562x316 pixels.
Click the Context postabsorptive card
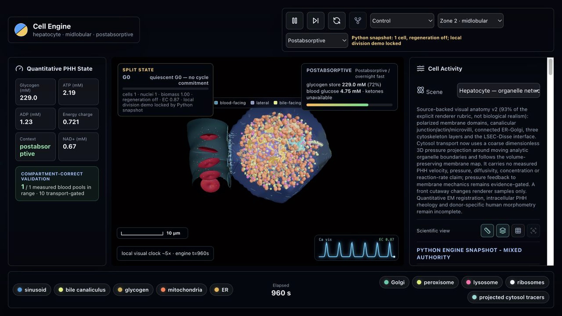[x=35, y=147]
